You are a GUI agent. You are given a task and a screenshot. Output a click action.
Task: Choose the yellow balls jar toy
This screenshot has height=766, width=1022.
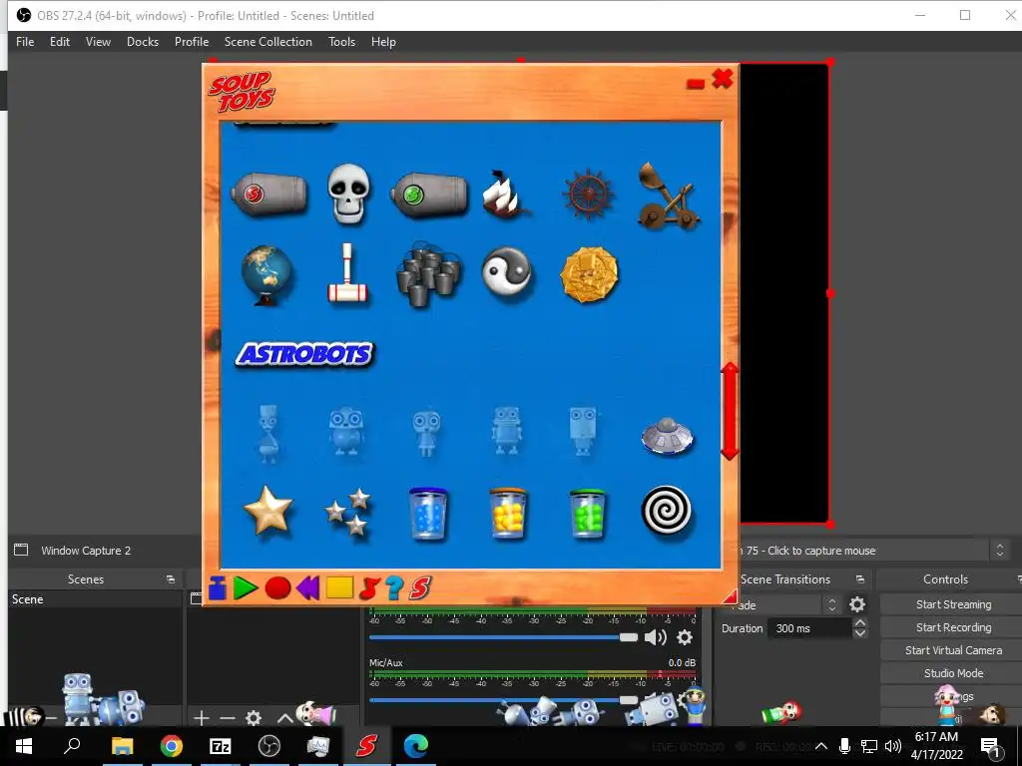tap(508, 514)
